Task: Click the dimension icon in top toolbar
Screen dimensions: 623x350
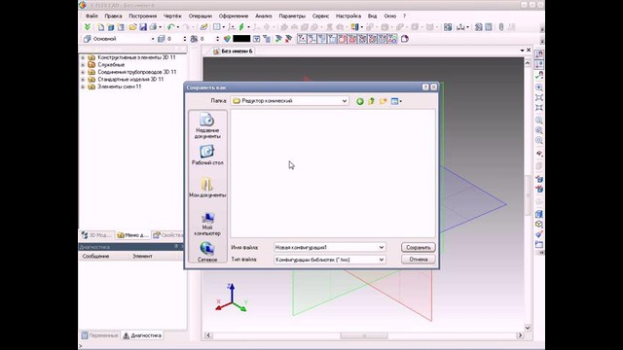Action: click(x=460, y=27)
